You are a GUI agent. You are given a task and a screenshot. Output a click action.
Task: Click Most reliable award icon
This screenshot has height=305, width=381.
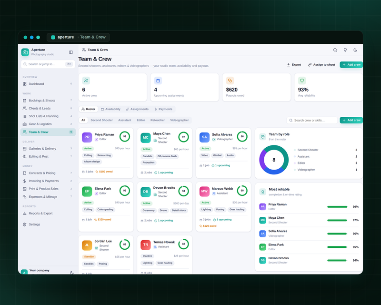coord(263,192)
